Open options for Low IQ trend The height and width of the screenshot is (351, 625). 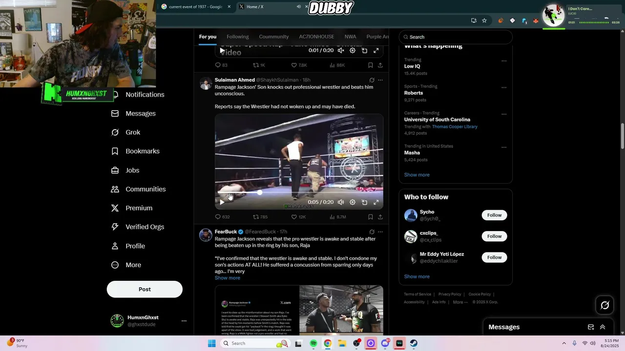click(x=504, y=61)
